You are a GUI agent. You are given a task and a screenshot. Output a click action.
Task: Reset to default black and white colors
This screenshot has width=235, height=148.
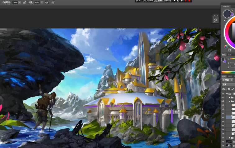point(224,20)
